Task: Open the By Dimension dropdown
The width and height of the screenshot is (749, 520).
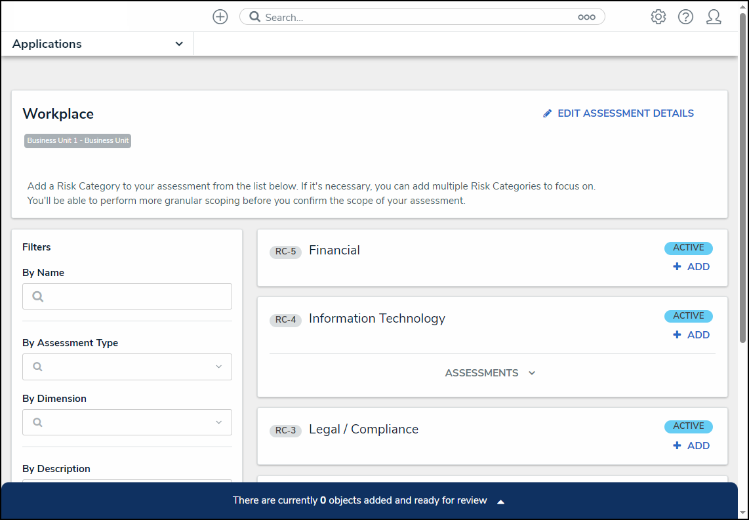Action: (127, 422)
